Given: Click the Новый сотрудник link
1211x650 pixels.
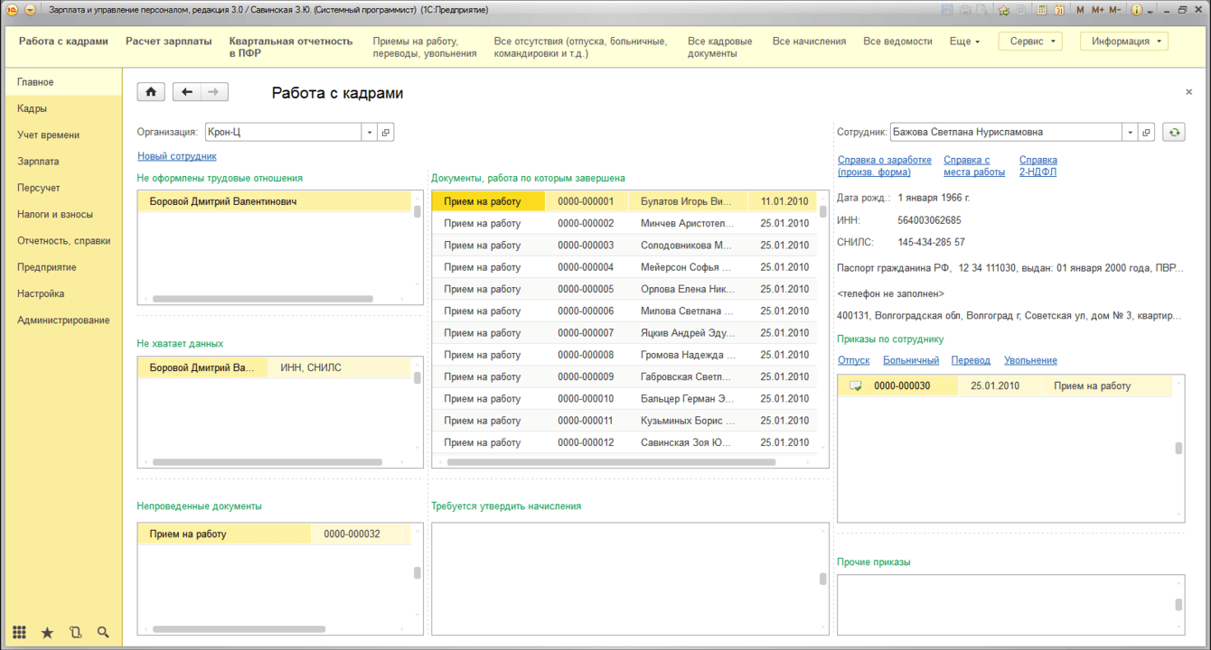Looking at the screenshot, I should [x=176, y=156].
